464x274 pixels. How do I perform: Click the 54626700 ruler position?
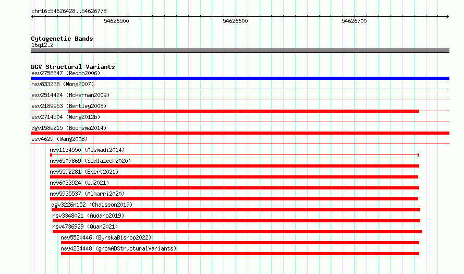click(x=354, y=21)
